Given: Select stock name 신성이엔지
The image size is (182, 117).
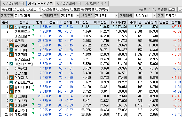Looking at the screenshot, I should point(22,27).
